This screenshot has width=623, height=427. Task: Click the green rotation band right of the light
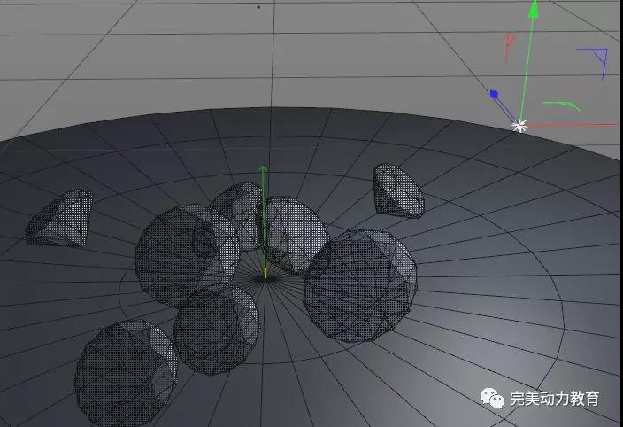(x=561, y=105)
